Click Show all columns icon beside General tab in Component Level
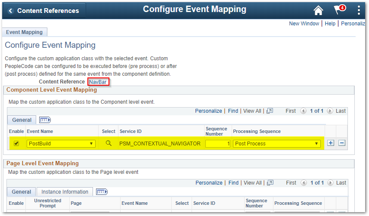Viewport: 369px width, 216px height. tap(45, 120)
